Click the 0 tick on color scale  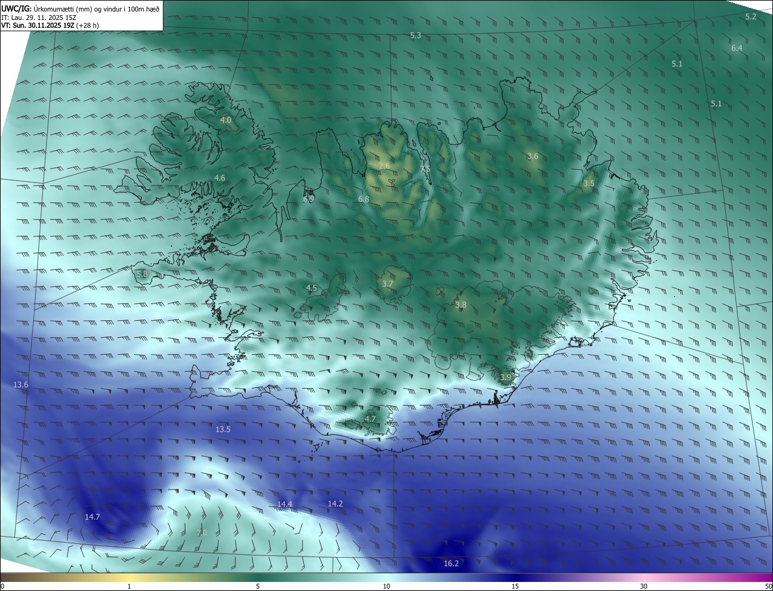click(2, 586)
